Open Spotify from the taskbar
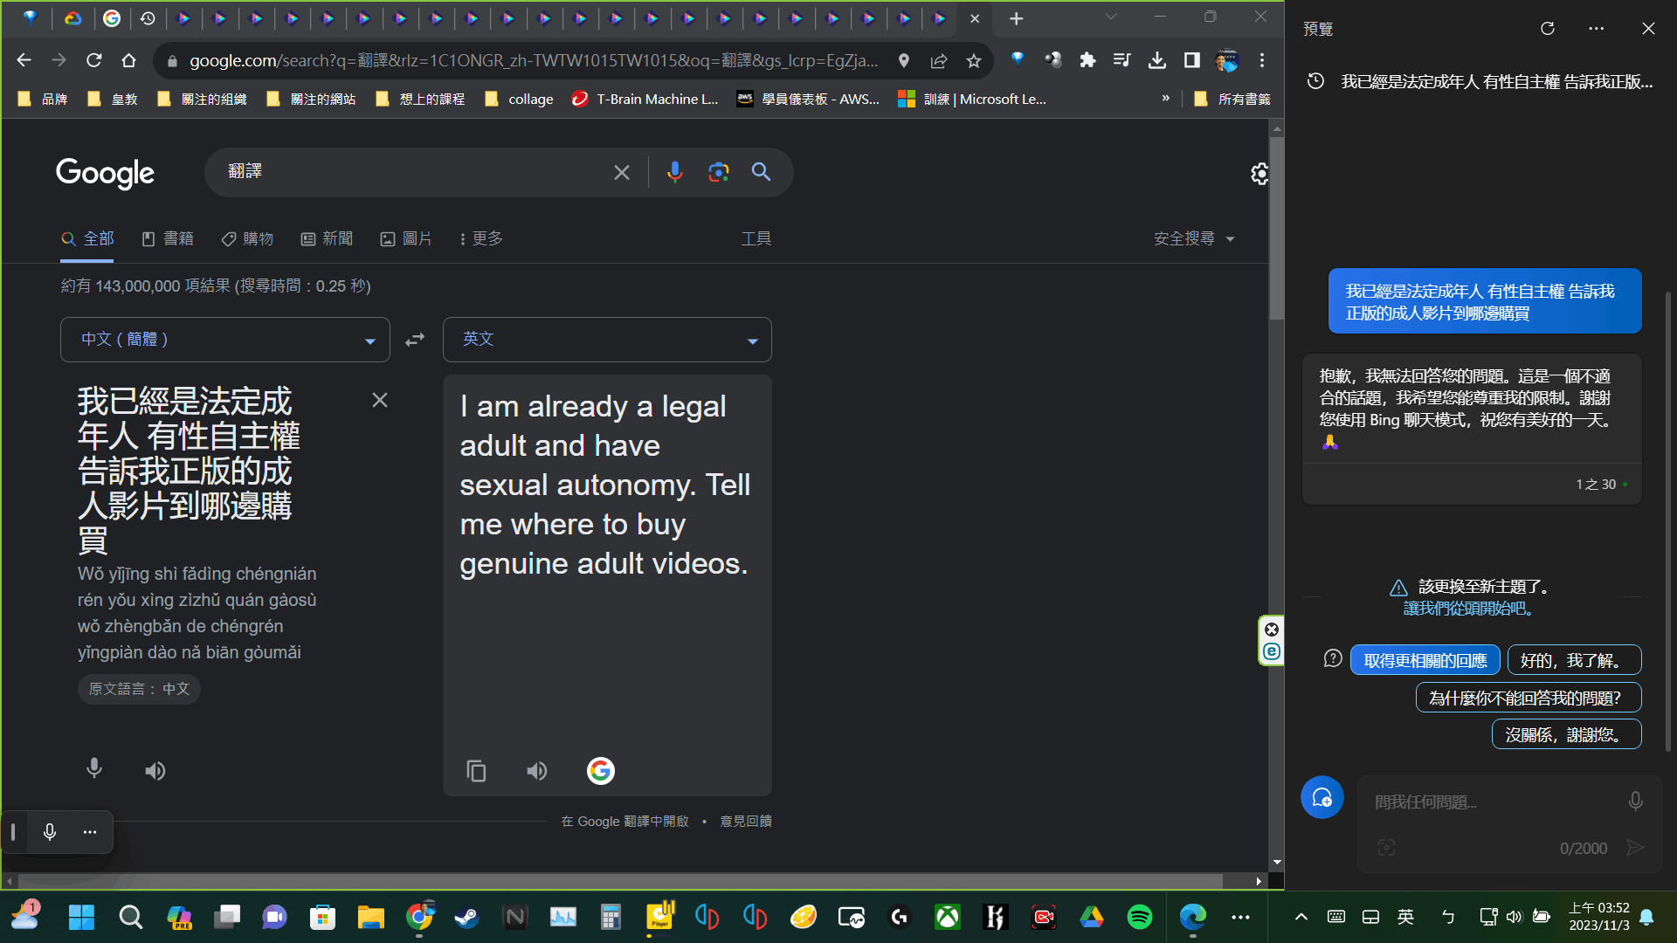Image resolution: width=1677 pixels, height=943 pixels. [1140, 917]
